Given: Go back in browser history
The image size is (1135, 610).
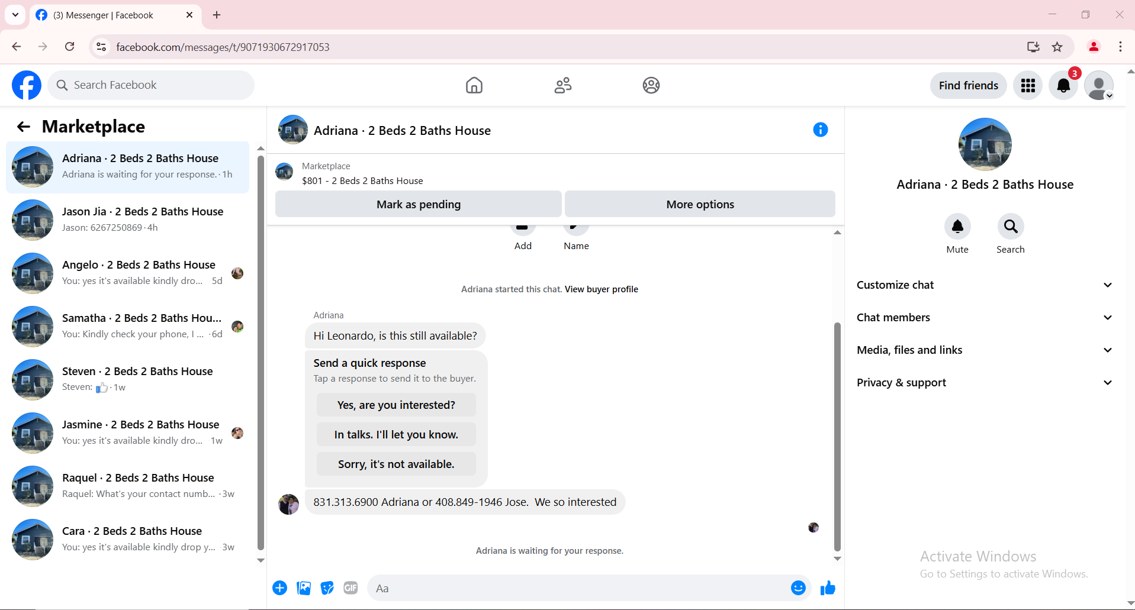Looking at the screenshot, I should coord(17,47).
